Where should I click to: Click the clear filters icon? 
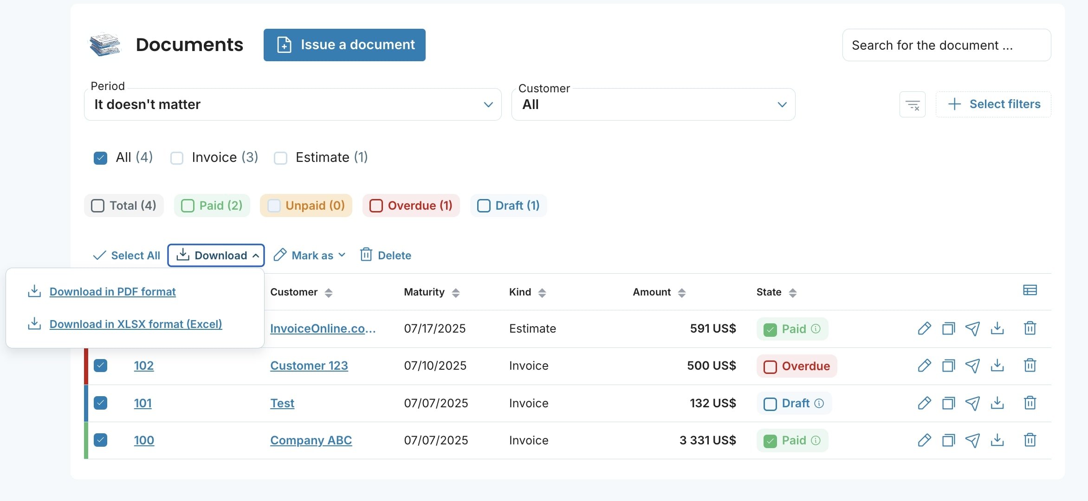pos(913,104)
